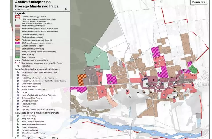
Task: Click the magenta hatched przemysłowo-usługowej swatch
Action: (x=18, y=43)
